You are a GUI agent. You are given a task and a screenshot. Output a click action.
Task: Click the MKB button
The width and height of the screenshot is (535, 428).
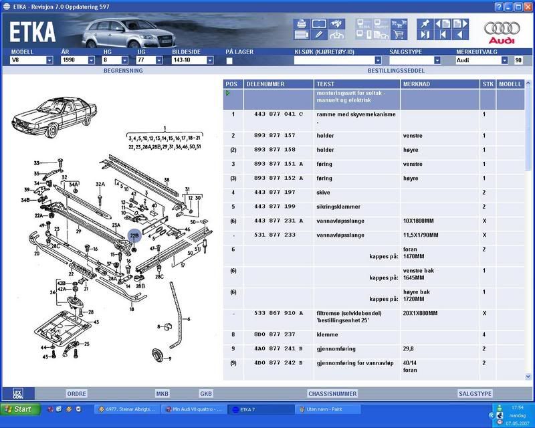tap(163, 394)
